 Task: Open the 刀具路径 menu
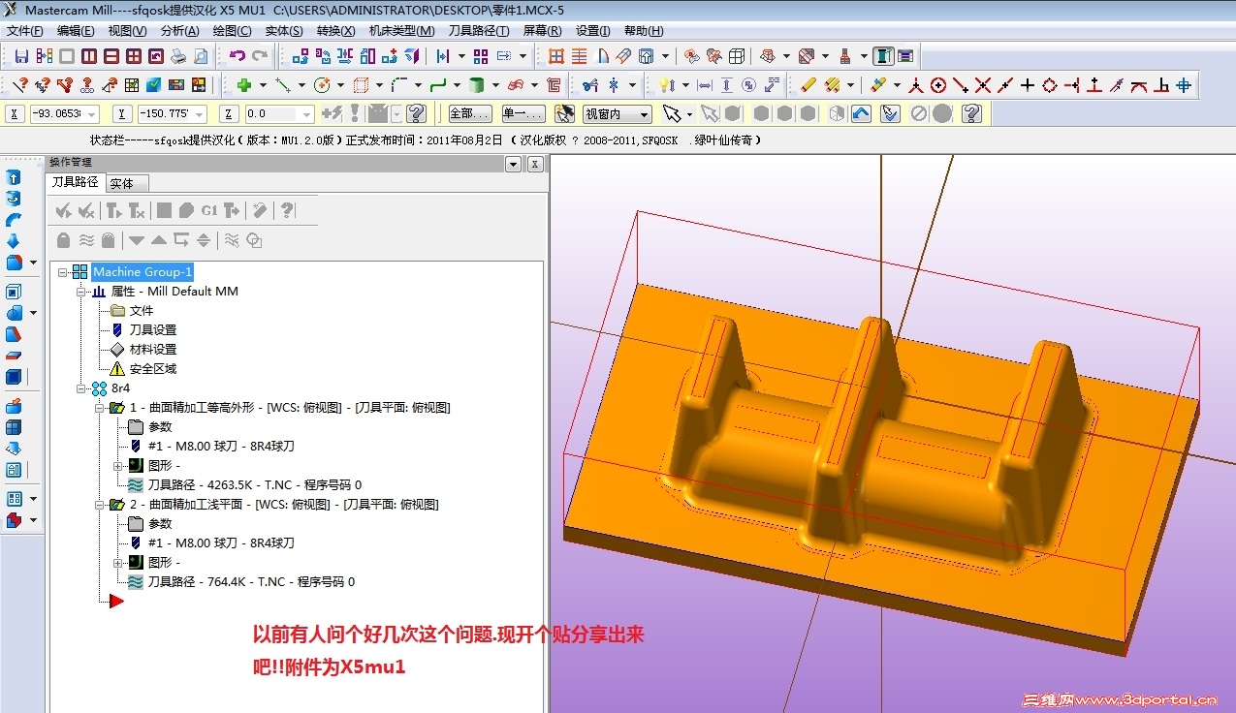(479, 31)
